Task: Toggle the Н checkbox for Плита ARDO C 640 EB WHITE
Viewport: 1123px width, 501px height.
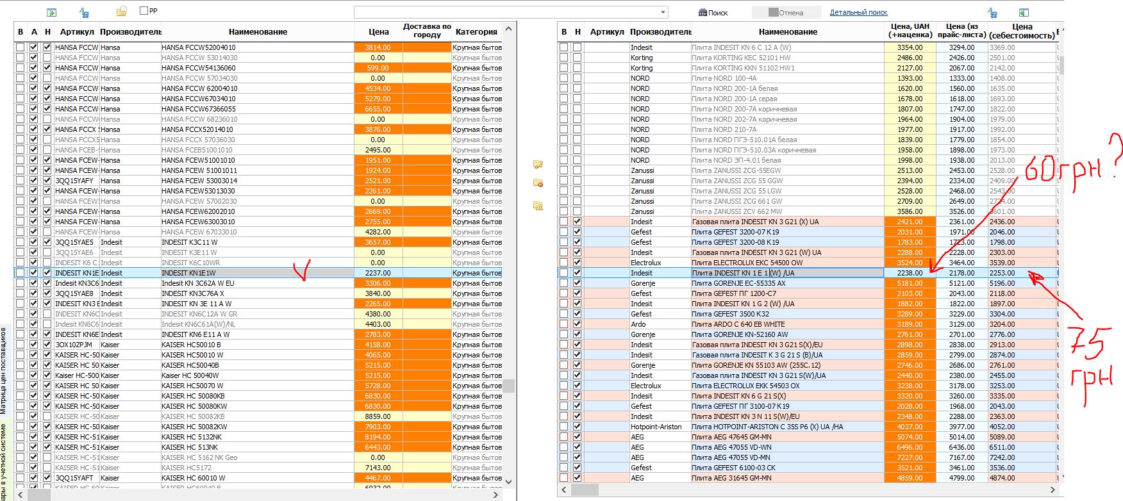Action: [x=578, y=324]
